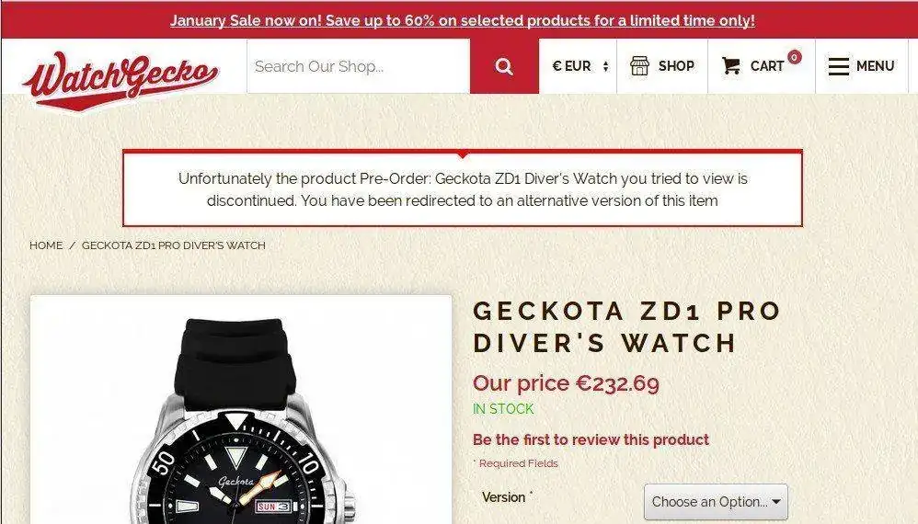Screen dimensions: 918x524
Task: Open the MENU navigation item
Action: tap(861, 66)
